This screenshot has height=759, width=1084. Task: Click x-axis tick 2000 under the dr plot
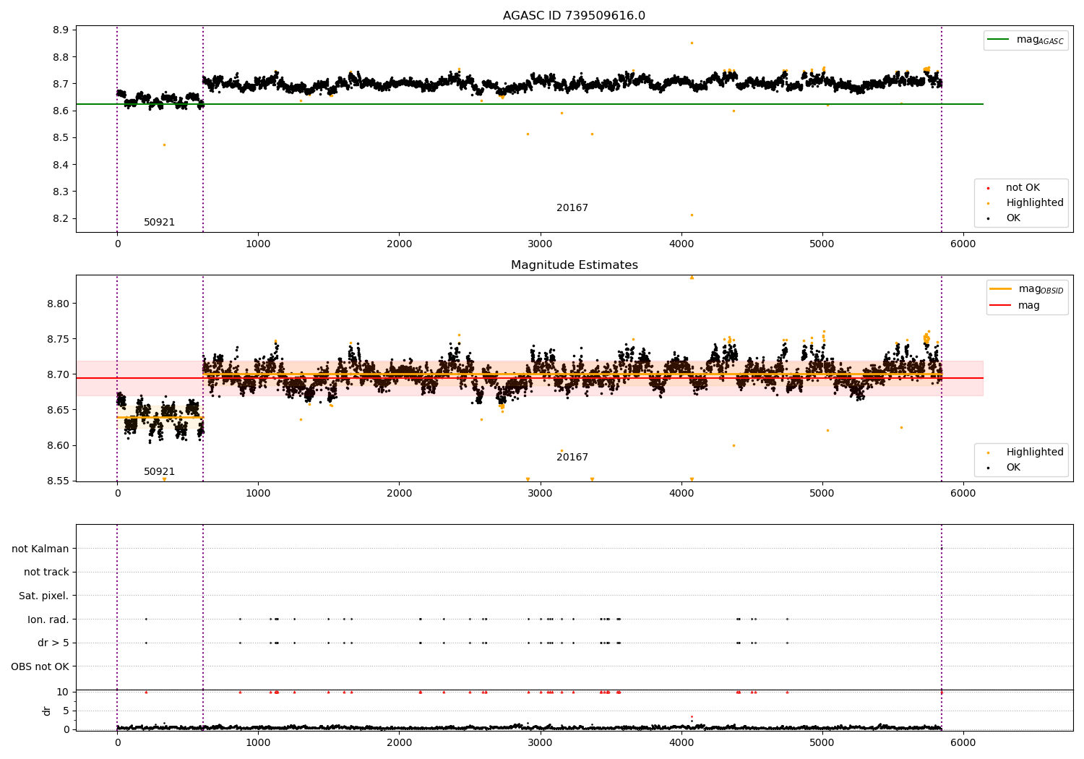(x=400, y=742)
